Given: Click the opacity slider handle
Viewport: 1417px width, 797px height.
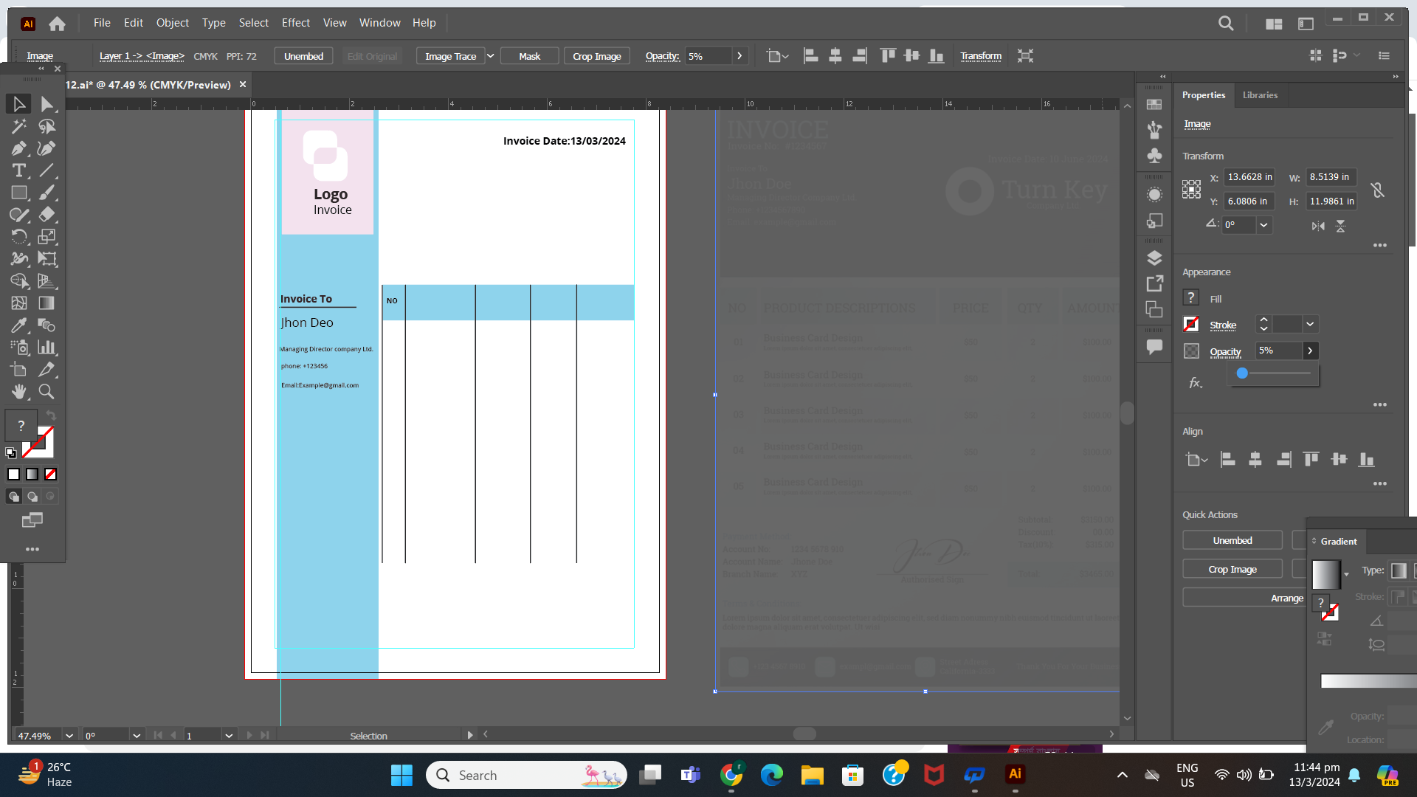Looking at the screenshot, I should [1242, 373].
